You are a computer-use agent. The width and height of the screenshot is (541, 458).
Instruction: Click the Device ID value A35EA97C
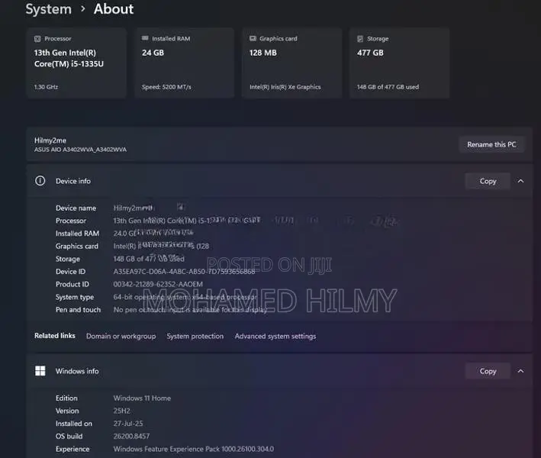[x=184, y=272]
